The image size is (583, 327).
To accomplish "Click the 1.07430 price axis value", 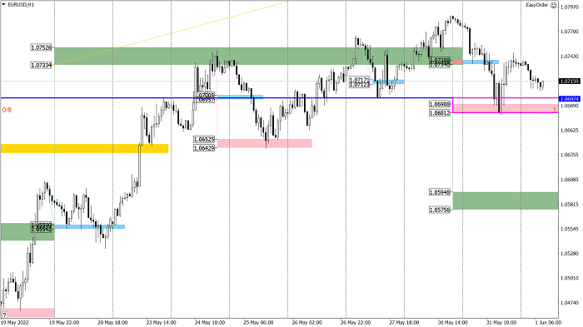I will [x=569, y=56].
